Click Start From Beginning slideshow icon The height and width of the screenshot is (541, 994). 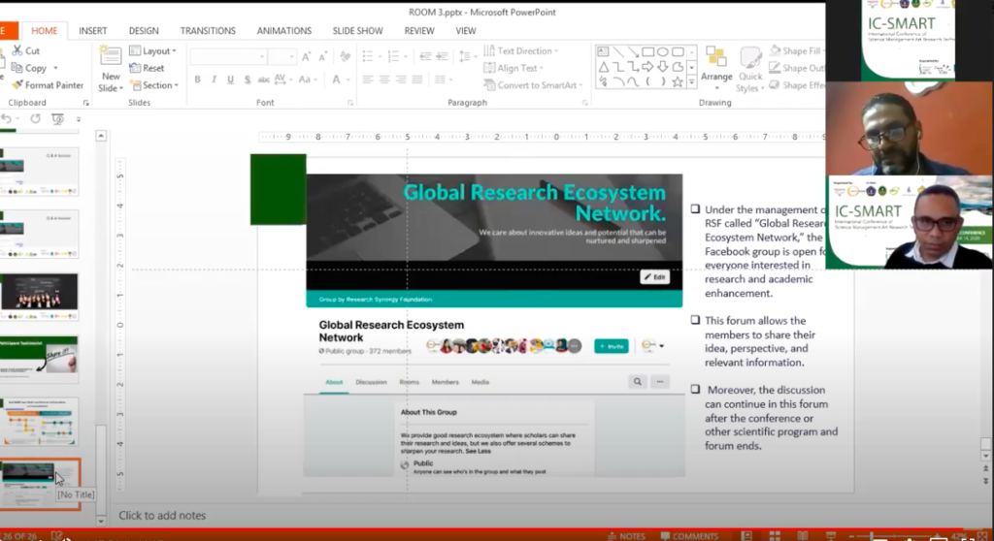pyautogui.click(x=57, y=118)
